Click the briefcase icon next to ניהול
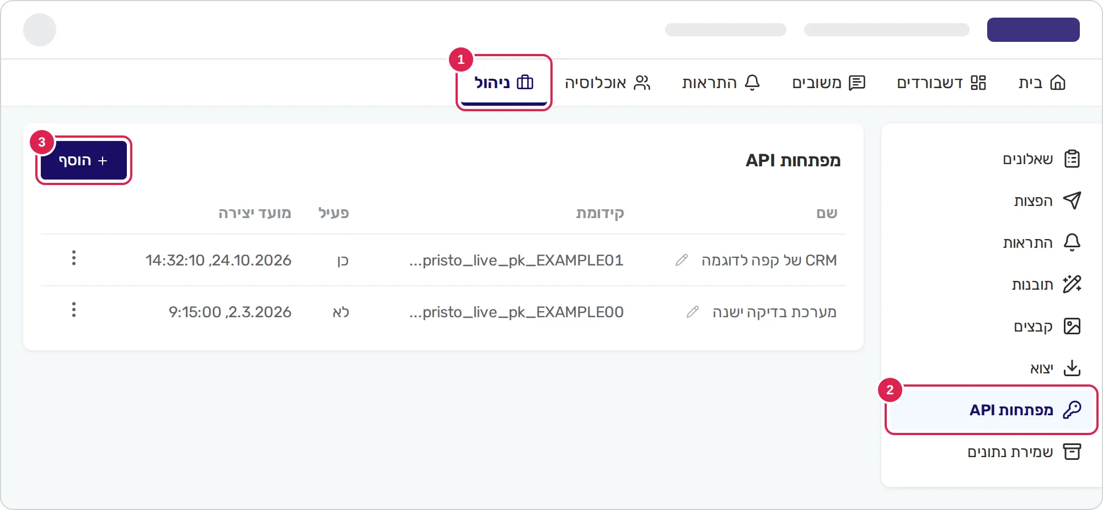The height and width of the screenshot is (510, 1103). (525, 82)
